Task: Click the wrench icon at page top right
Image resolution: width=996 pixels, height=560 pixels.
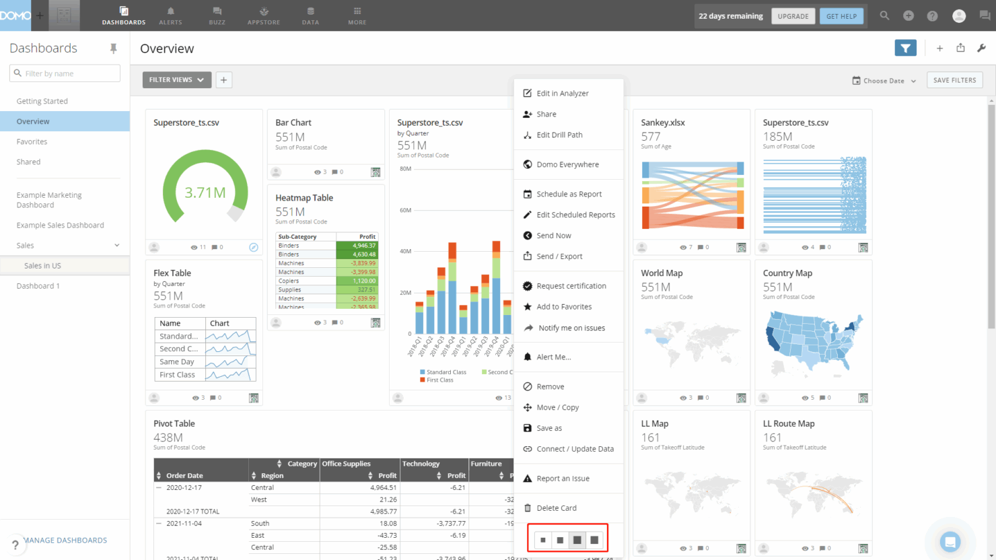Action: coord(981,48)
